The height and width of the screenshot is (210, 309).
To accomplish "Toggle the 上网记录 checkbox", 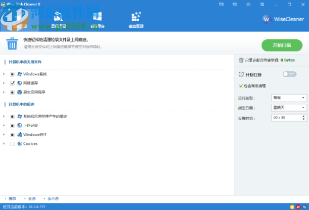I will [x=12, y=126].
